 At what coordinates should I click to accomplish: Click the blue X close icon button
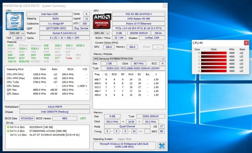pyautogui.click(x=162, y=146)
